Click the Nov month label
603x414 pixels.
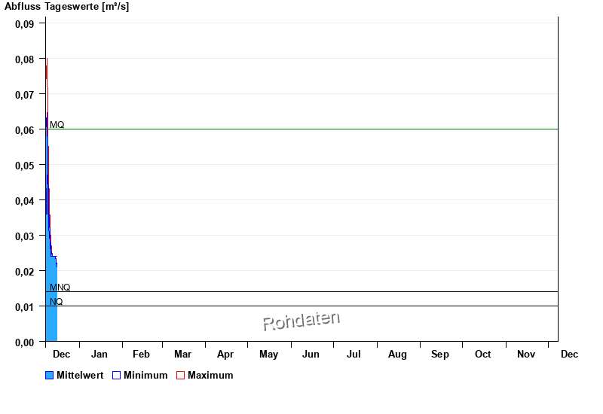tap(526, 354)
